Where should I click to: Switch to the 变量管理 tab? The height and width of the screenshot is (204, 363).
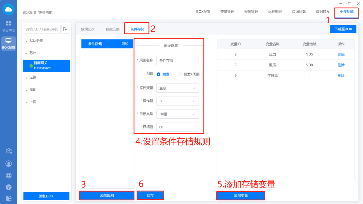tap(227, 12)
